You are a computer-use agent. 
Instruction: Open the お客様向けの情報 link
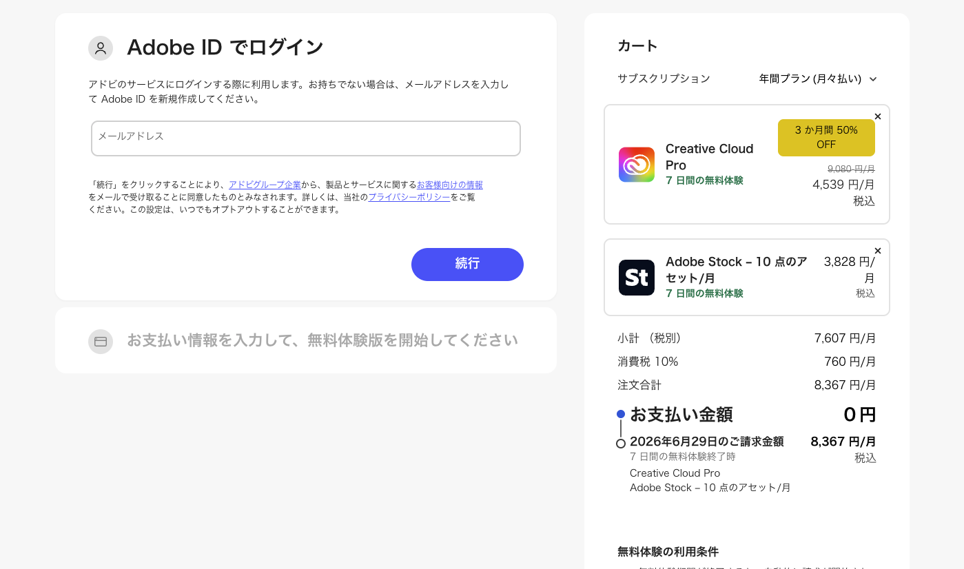point(450,185)
